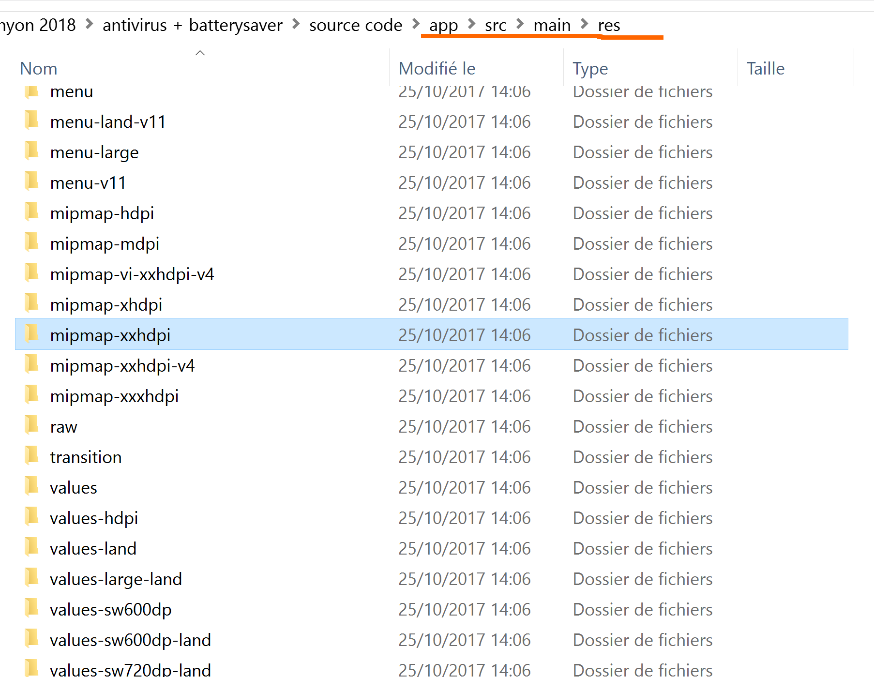The width and height of the screenshot is (874, 677).
Task: Select the mipmap-xxhdpi-v4 folder name
Action: pyautogui.click(x=122, y=366)
